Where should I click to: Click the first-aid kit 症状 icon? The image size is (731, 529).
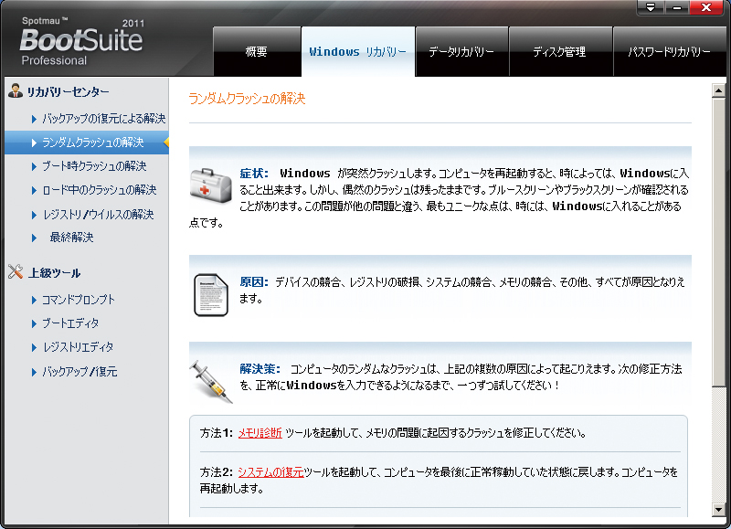click(x=211, y=186)
